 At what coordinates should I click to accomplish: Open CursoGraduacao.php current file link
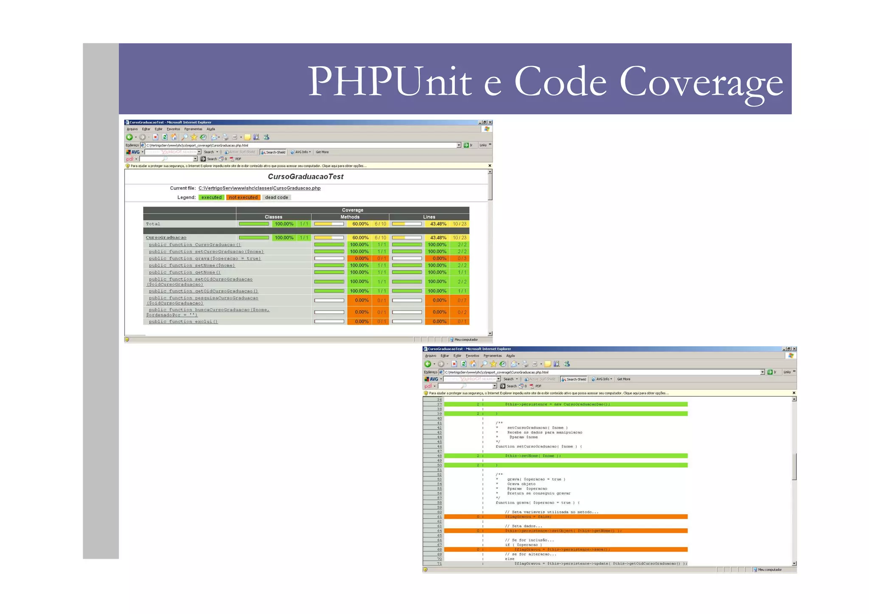point(259,188)
